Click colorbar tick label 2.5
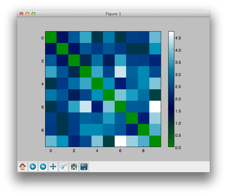This screenshot has width=227, height=196. click(x=178, y=87)
